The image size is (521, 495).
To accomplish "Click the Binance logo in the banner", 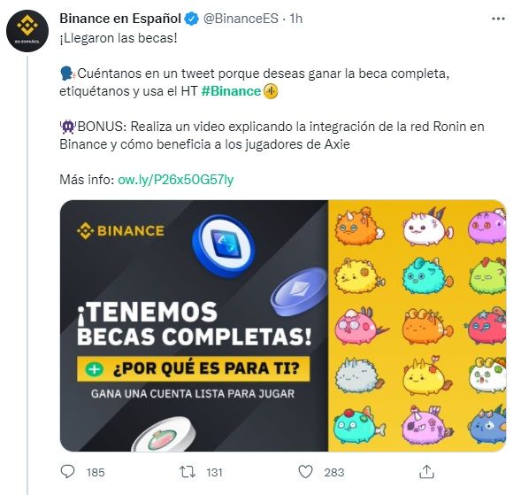I will click(x=120, y=230).
